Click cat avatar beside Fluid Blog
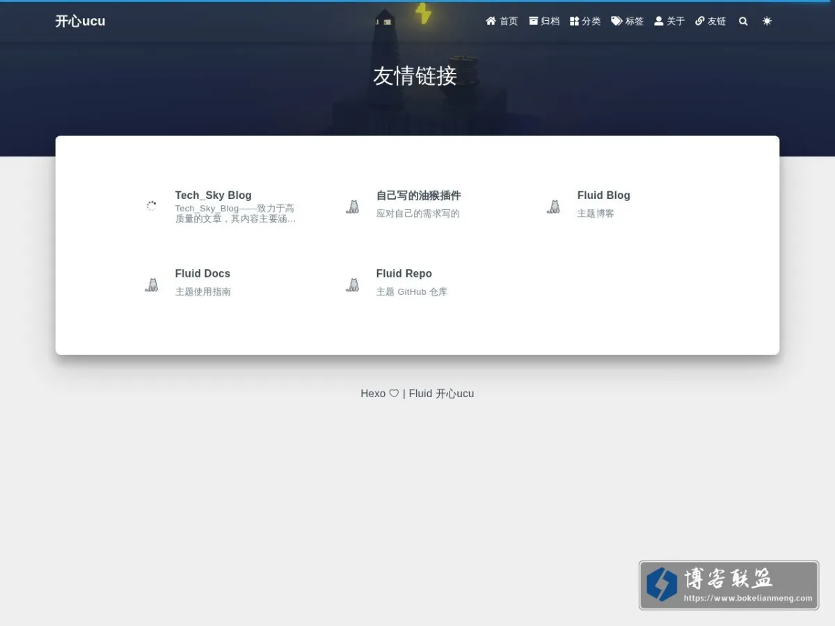This screenshot has height=626, width=835. (x=554, y=206)
